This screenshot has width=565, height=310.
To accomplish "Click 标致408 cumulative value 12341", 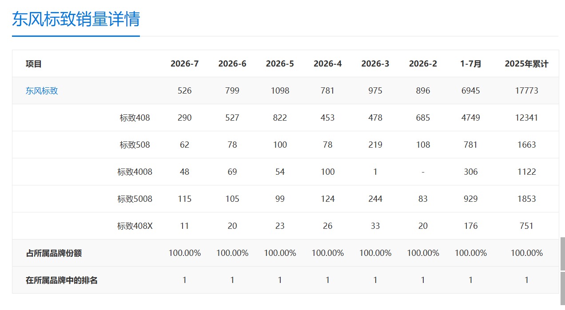I will [x=527, y=118].
